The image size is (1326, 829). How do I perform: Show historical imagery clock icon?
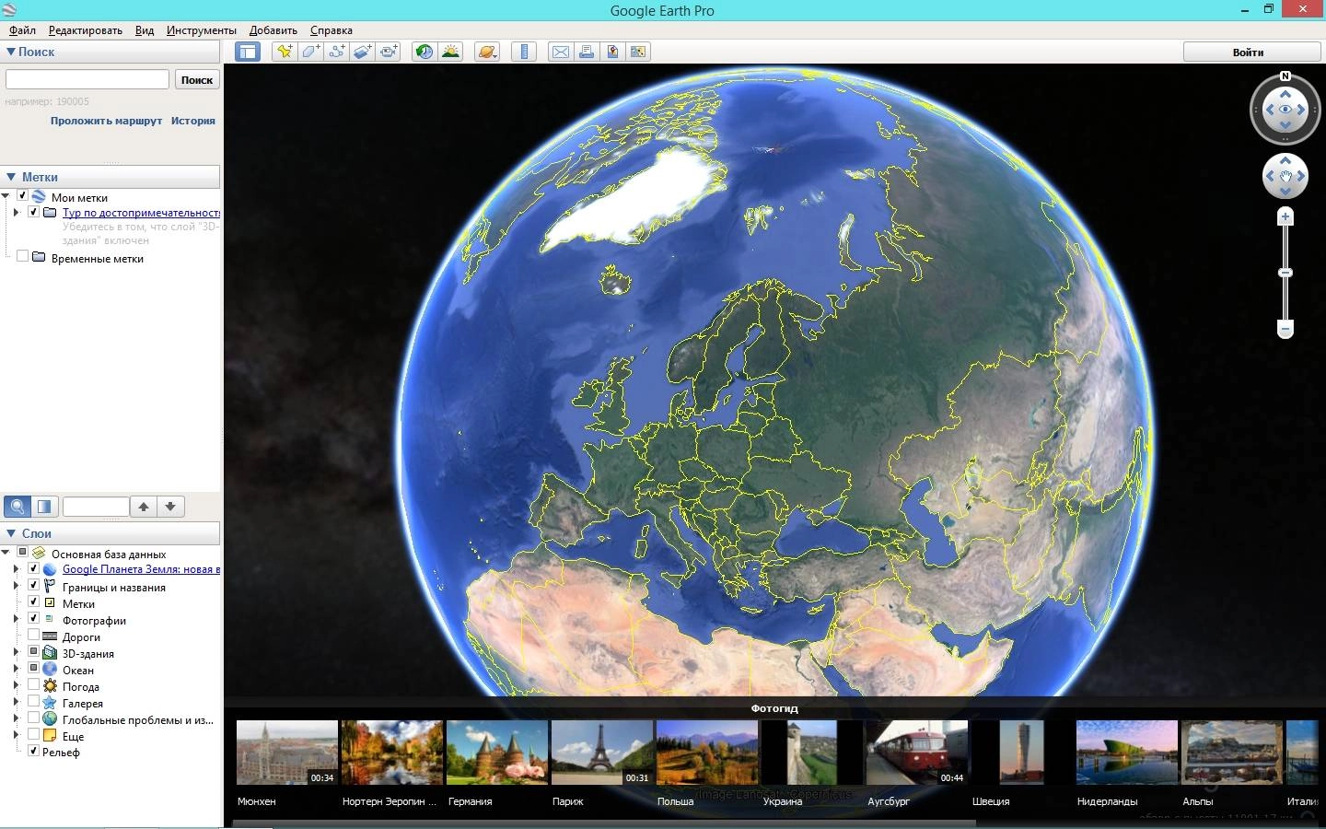coord(424,52)
